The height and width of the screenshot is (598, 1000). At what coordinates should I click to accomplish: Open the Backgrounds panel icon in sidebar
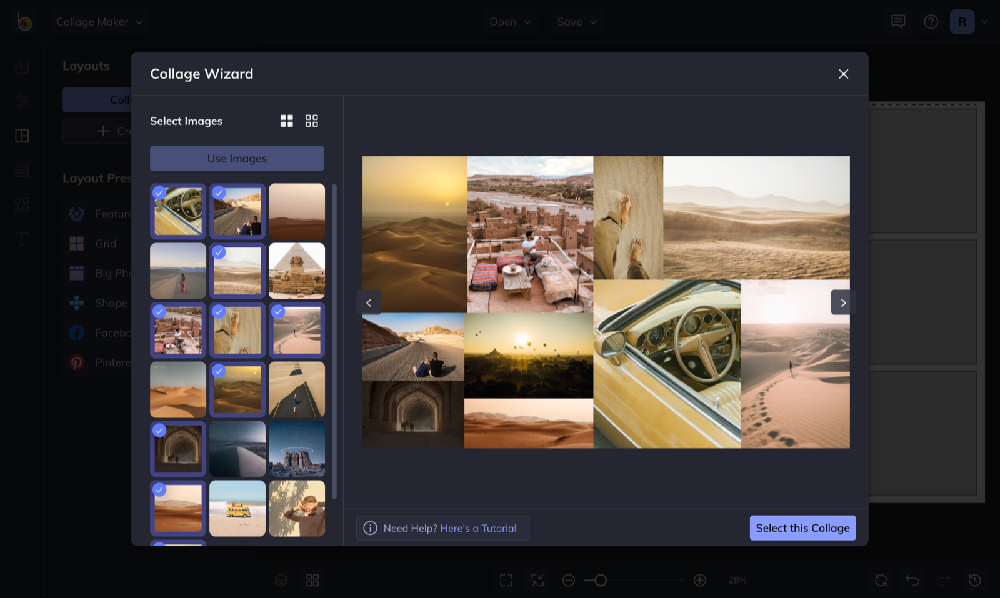coord(21,169)
